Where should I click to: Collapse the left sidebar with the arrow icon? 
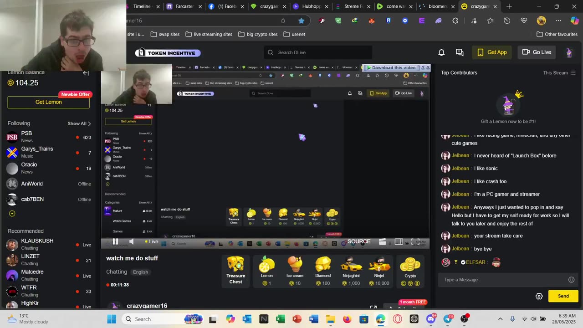pos(86,73)
